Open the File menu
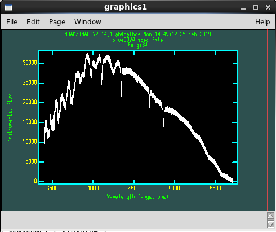The image size is (276, 232). coord(12,22)
